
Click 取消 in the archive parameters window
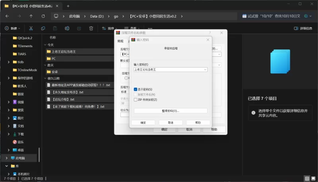tap(189, 129)
